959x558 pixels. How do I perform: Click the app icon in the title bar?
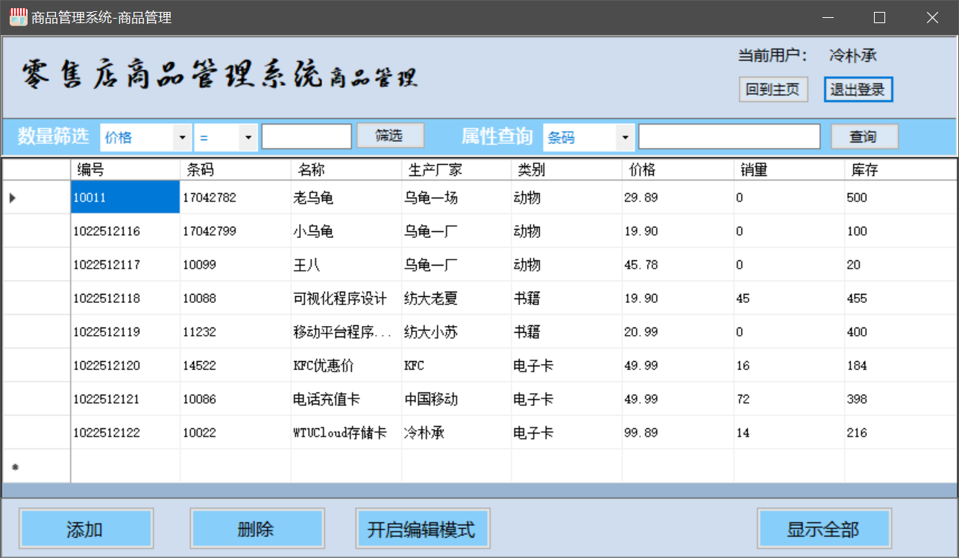(x=17, y=17)
